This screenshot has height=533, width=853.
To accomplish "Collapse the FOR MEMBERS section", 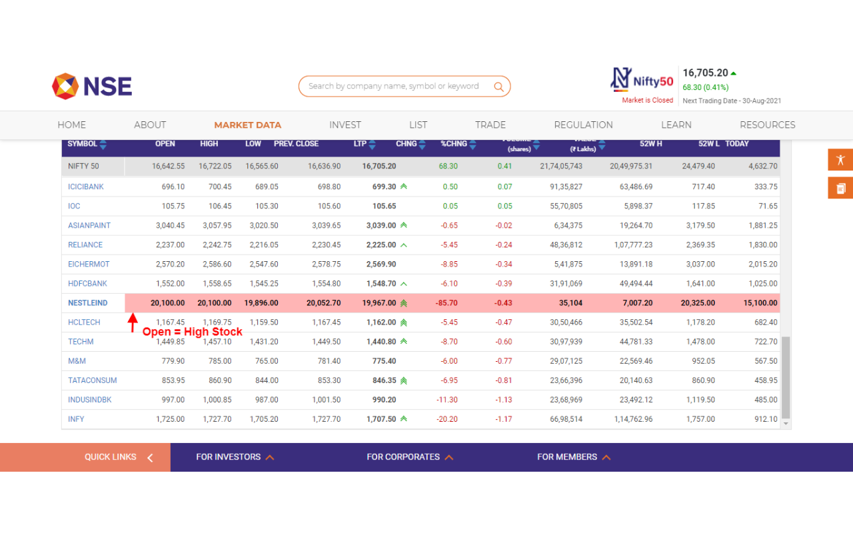I will [x=606, y=457].
